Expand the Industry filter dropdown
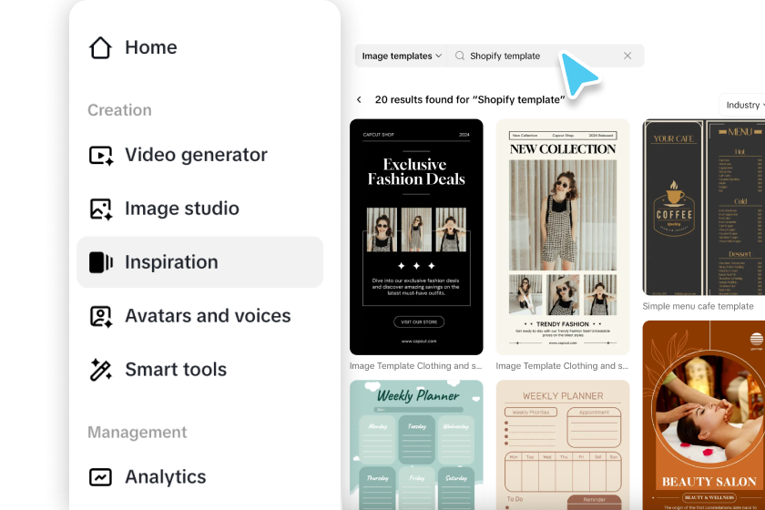 click(x=742, y=105)
